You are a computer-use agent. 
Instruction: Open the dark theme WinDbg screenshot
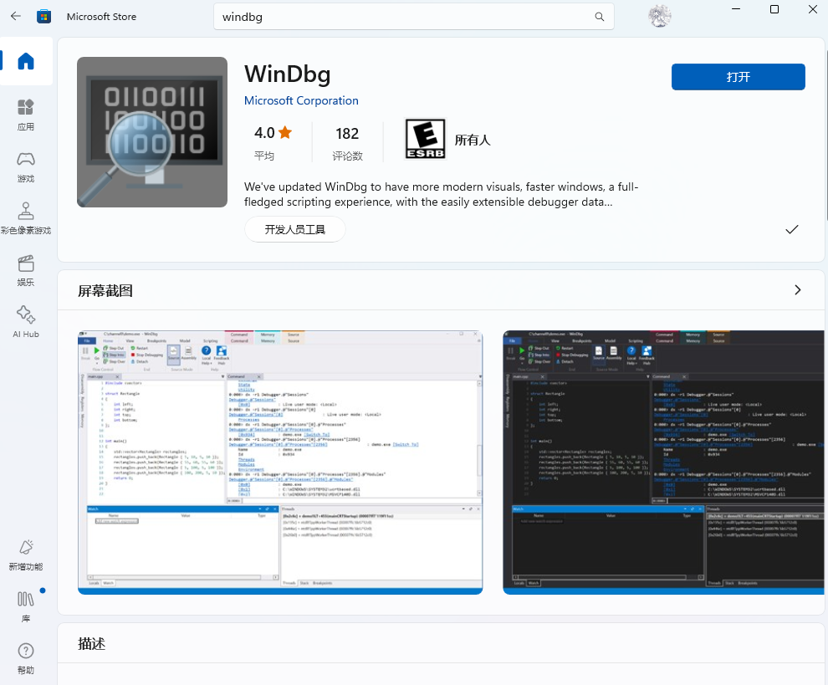click(663, 463)
